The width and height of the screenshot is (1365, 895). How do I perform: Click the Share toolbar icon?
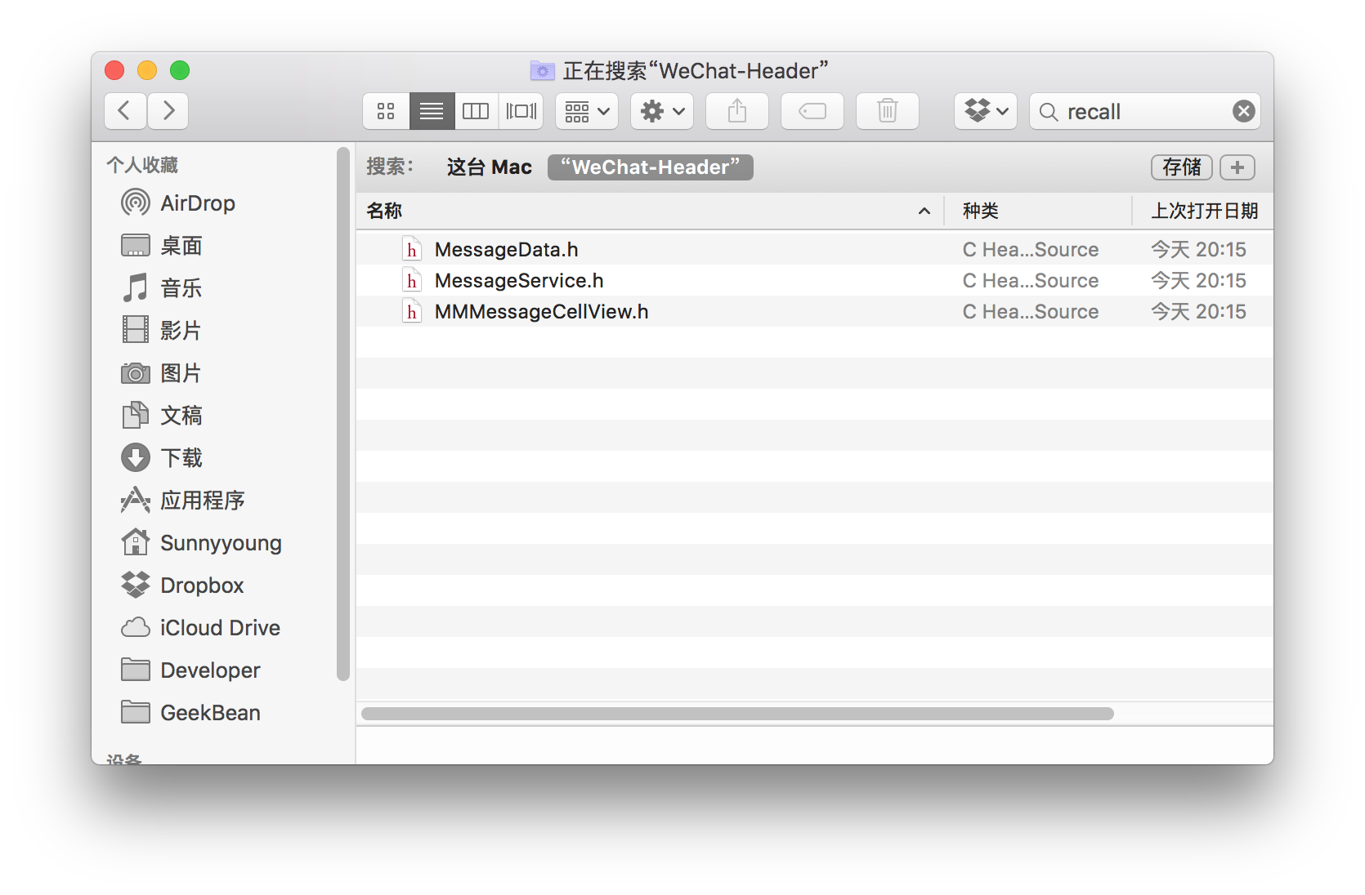tap(737, 111)
